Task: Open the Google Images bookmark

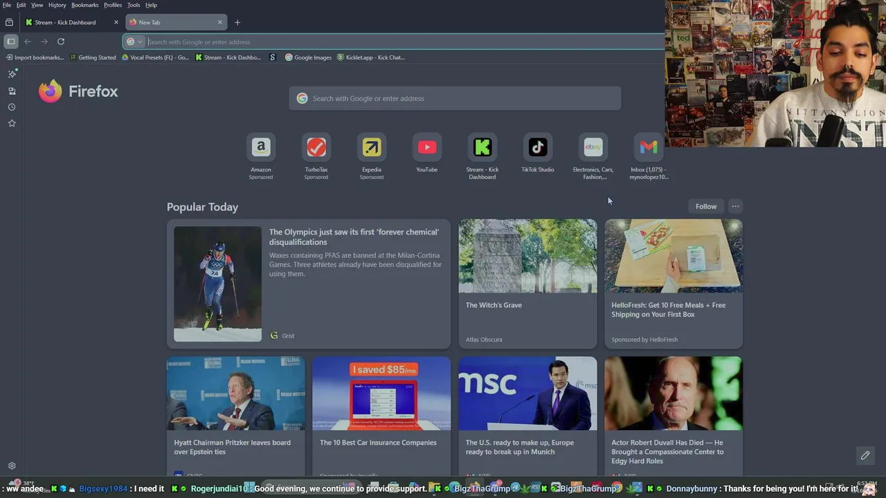Action: (309, 57)
